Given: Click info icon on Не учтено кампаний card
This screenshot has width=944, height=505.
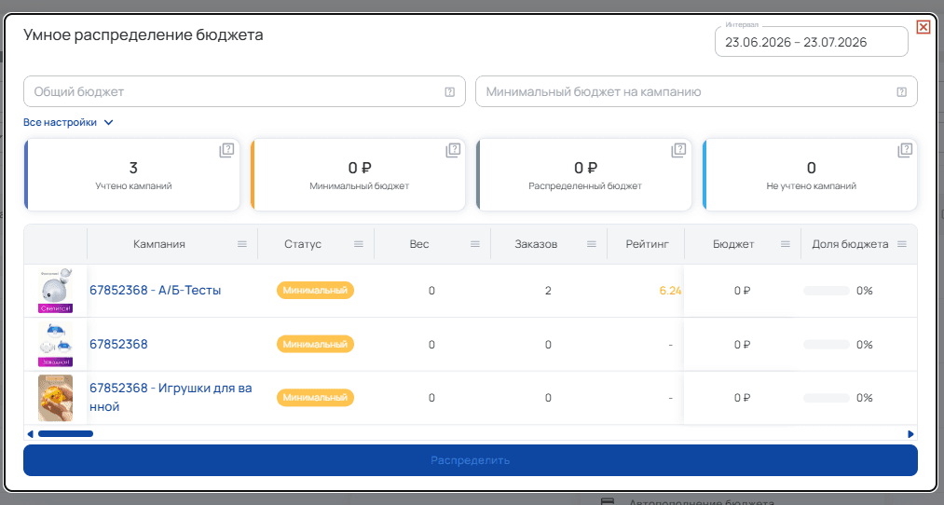Looking at the screenshot, I should click(x=905, y=151).
